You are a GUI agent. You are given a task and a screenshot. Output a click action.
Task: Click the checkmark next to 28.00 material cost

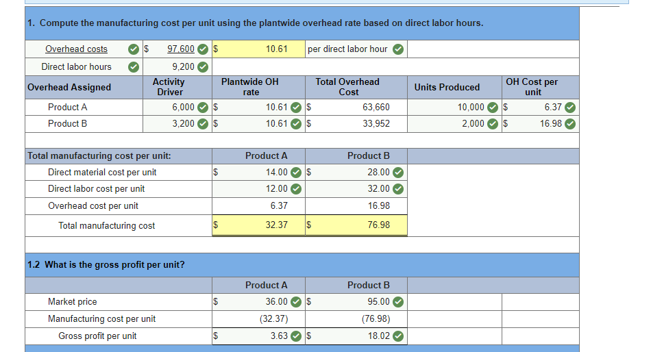pos(398,173)
